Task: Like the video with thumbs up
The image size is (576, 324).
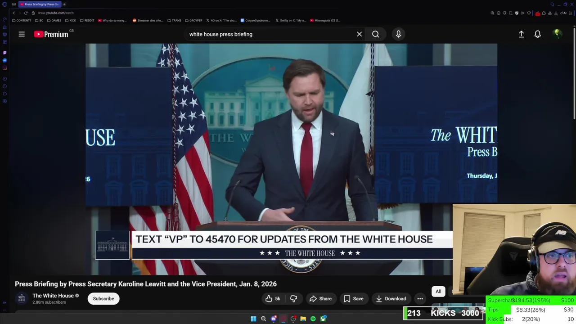Action: [x=273, y=298]
